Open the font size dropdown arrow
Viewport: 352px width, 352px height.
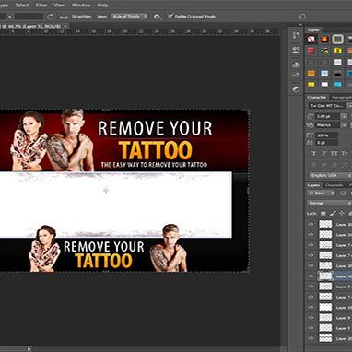coord(344,116)
